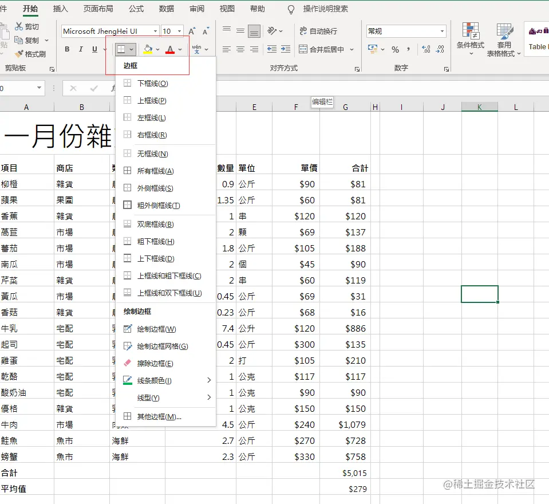549x504 pixels.
Task: Select the Format Painter (格式刷) tool
Action: (30, 54)
